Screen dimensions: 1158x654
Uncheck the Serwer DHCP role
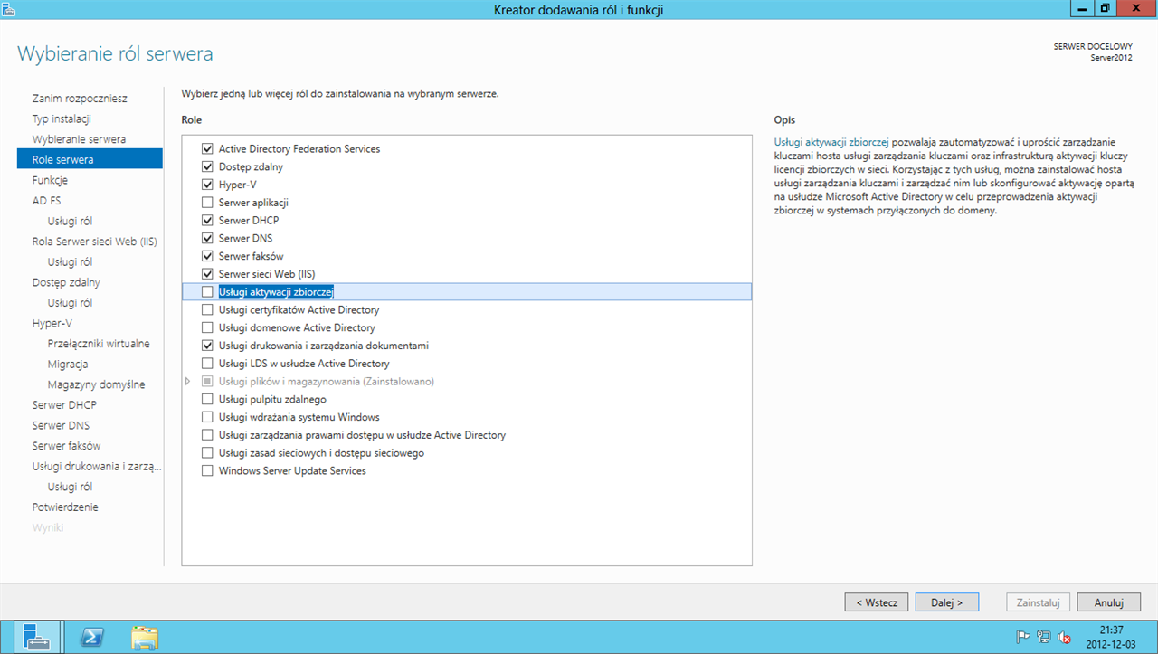tap(208, 220)
